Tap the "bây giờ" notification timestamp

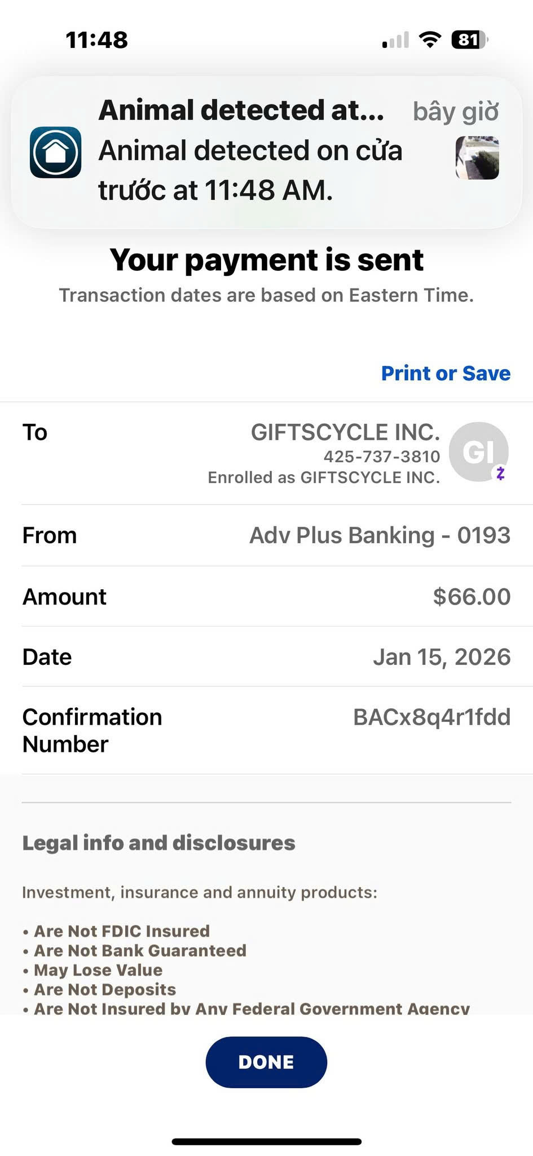pos(456,112)
